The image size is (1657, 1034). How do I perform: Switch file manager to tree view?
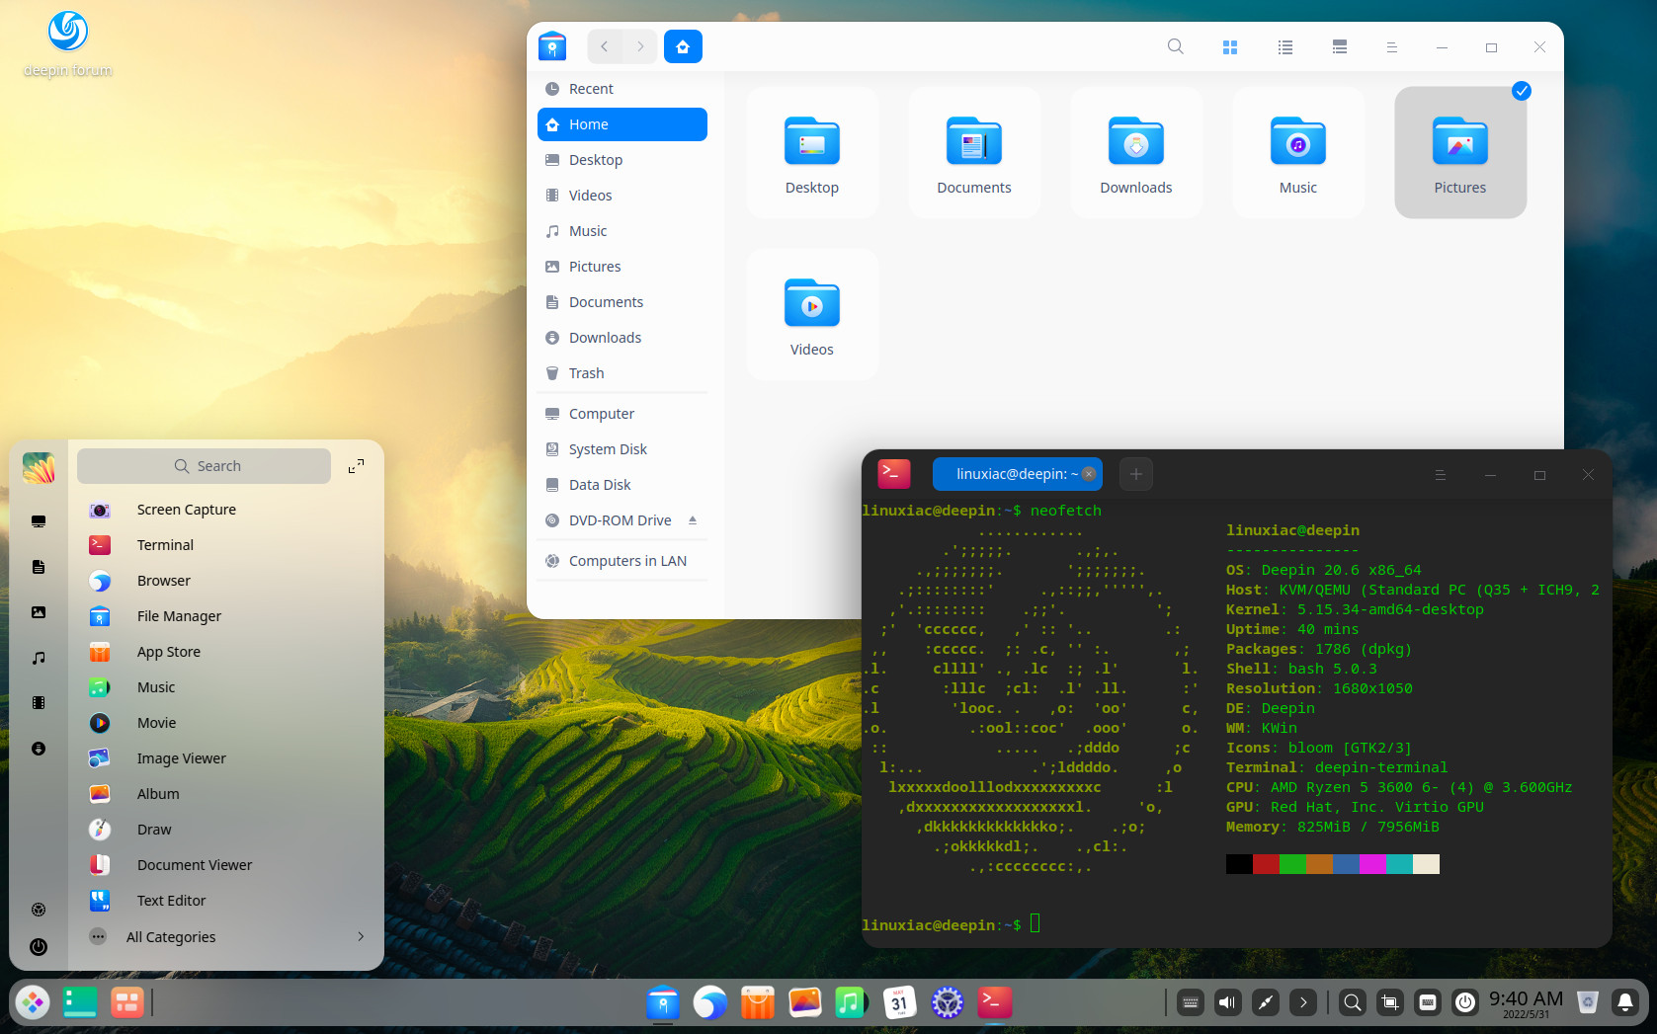click(1340, 46)
